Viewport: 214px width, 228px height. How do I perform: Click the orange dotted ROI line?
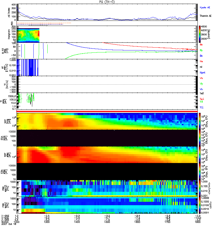44,23
